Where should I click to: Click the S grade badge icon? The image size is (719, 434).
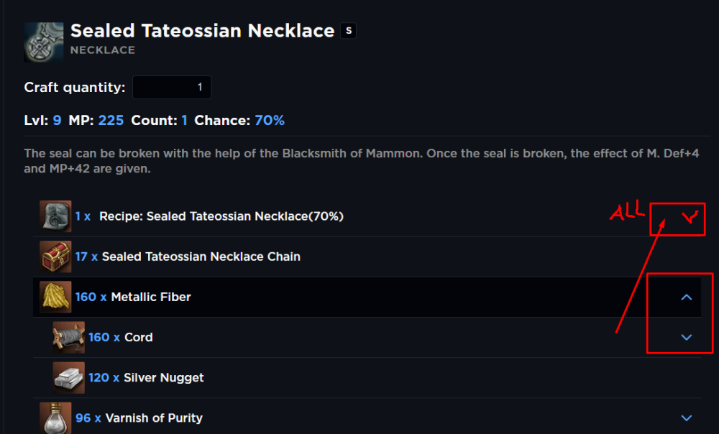349,31
